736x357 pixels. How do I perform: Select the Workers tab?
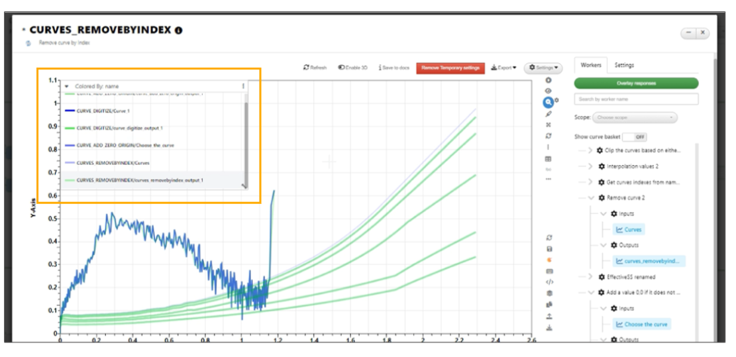[591, 65]
